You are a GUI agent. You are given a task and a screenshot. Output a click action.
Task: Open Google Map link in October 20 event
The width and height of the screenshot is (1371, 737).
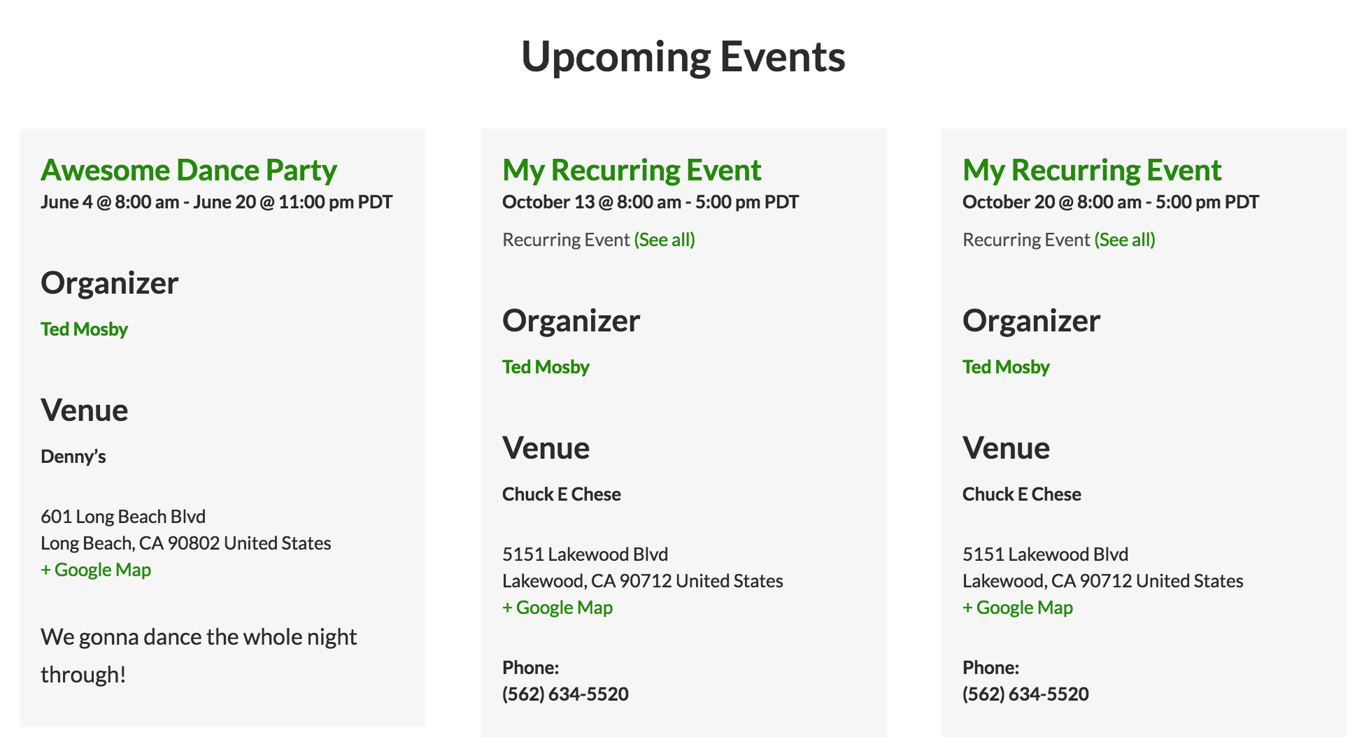(1018, 608)
